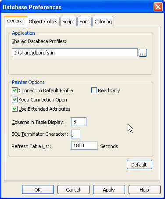
Task: Click the Shared Database Profiles label
Action: click(39, 41)
